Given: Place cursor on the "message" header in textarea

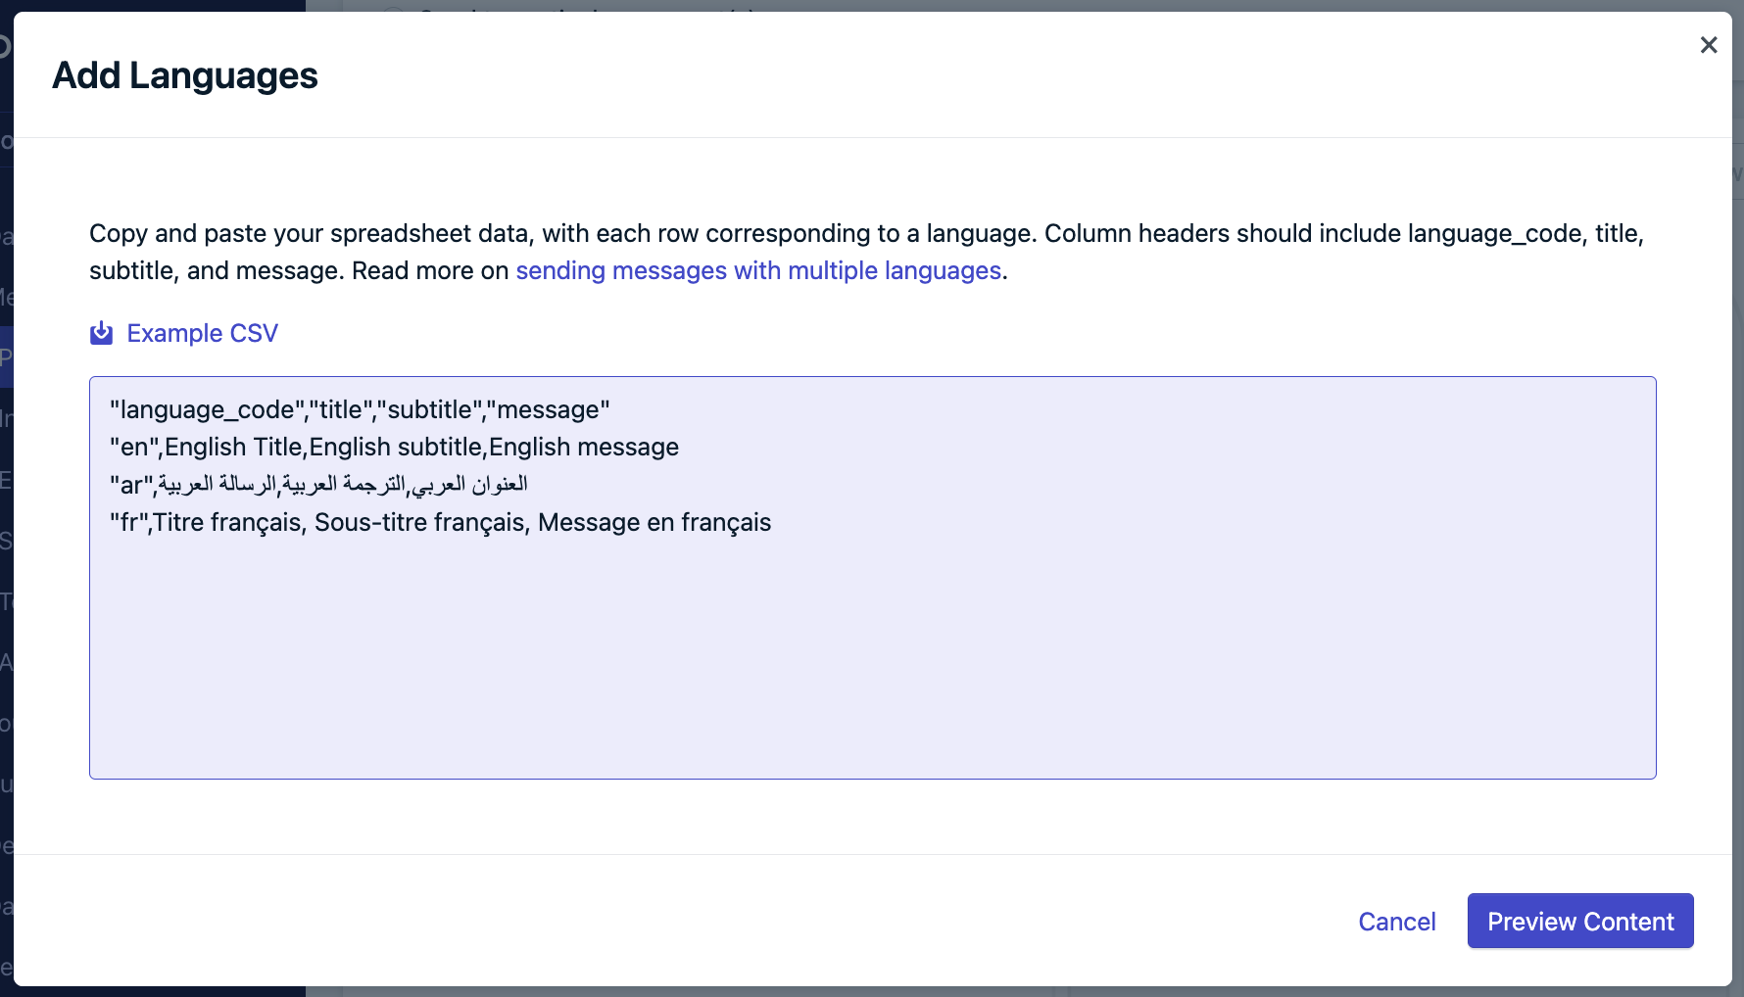Looking at the screenshot, I should pos(549,410).
